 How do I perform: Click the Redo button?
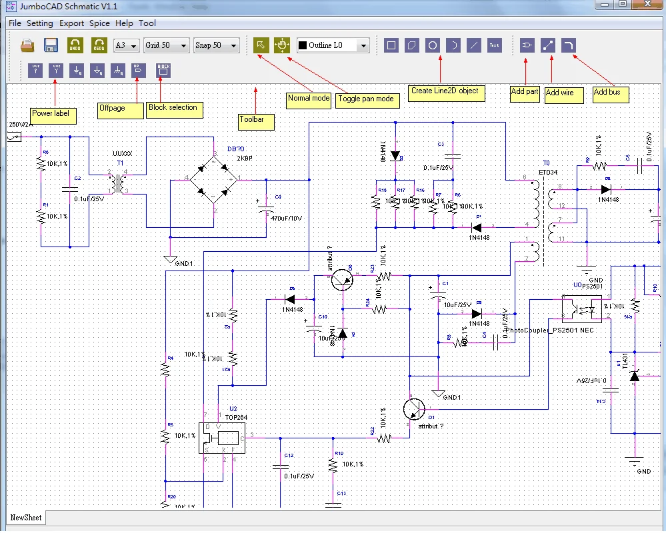[x=99, y=45]
